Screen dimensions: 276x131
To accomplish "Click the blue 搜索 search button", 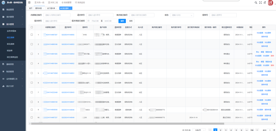I will [x=122, y=21].
